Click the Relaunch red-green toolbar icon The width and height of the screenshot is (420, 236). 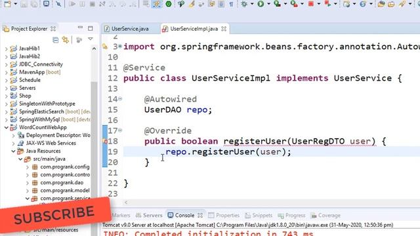327,4
